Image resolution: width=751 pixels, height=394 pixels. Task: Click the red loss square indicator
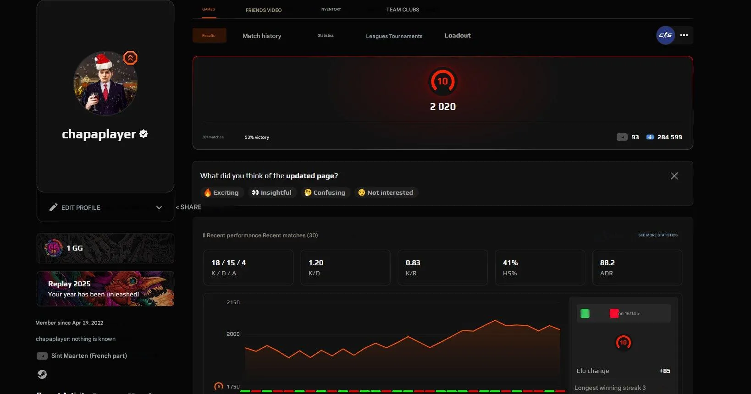pyautogui.click(x=614, y=313)
